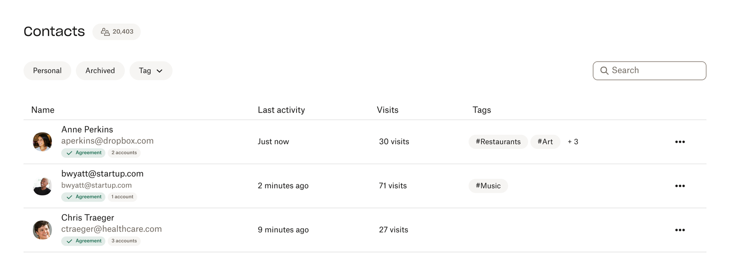Click Chris Traeger's avatar photo

(x=42, y=230)
